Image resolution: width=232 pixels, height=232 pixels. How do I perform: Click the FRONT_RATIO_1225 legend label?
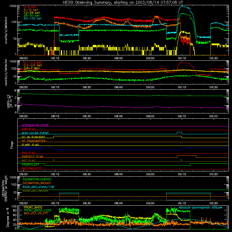click(37, 210)
